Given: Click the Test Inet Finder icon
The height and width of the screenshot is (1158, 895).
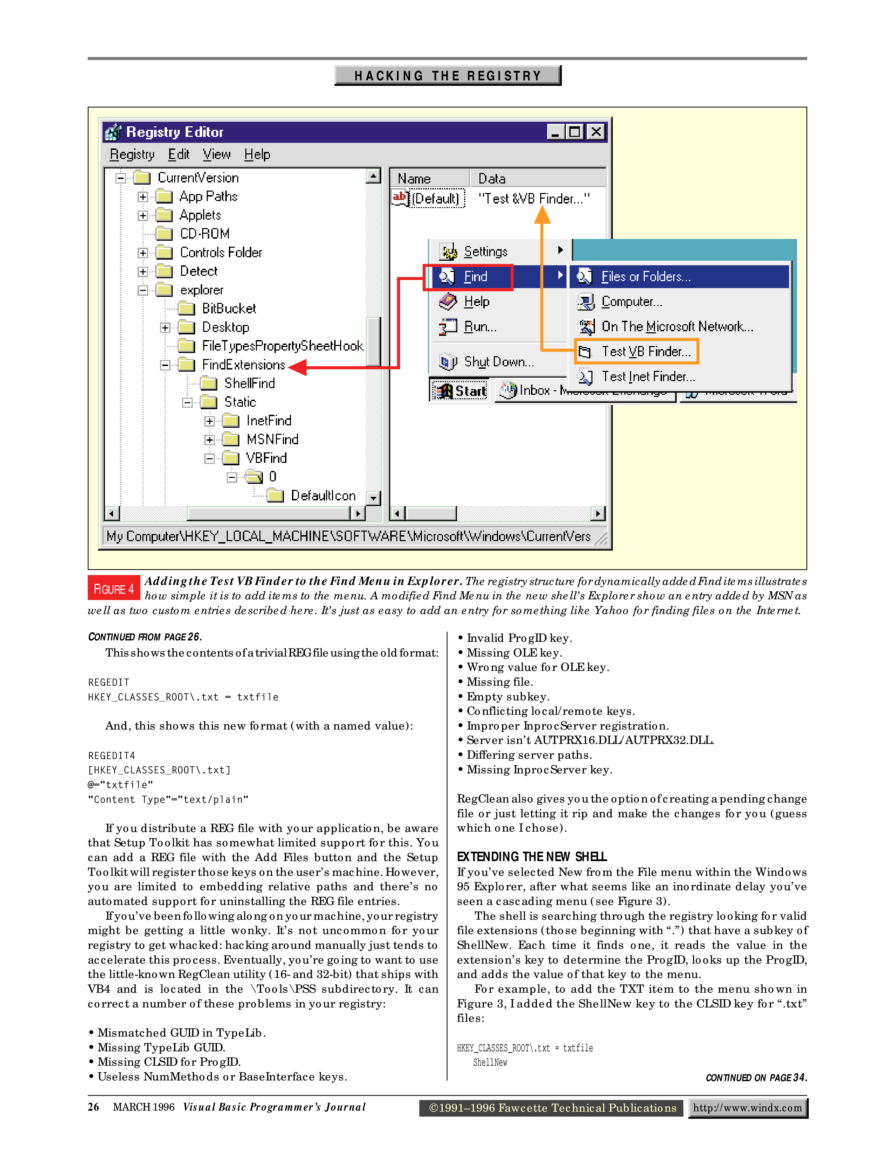Looking at the screenshot, I should coord(585,377).
